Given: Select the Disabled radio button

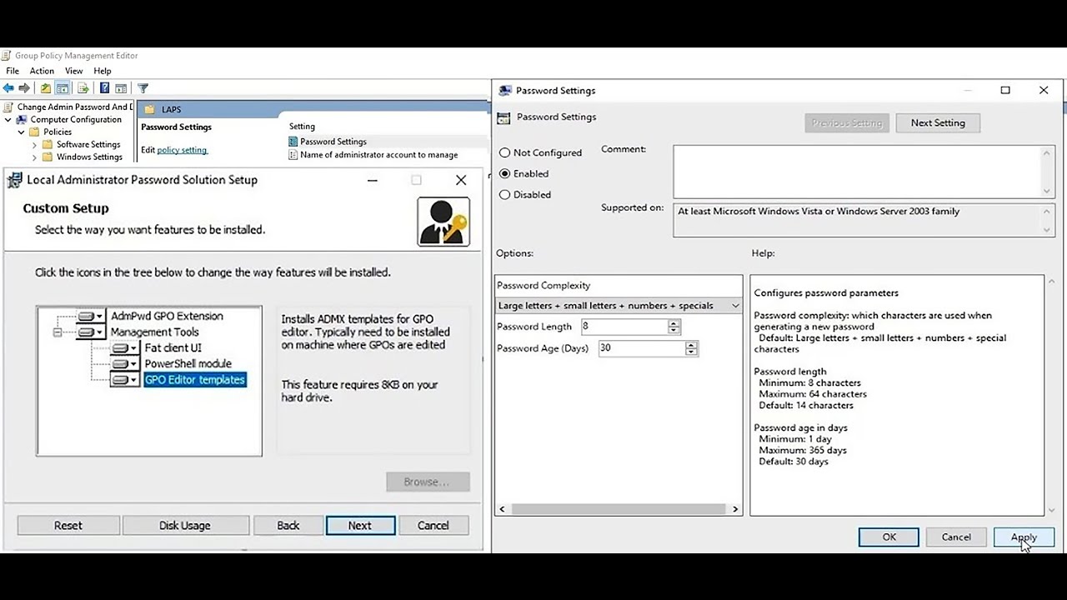Looking at the screenshot, I should tap(504, 194).
